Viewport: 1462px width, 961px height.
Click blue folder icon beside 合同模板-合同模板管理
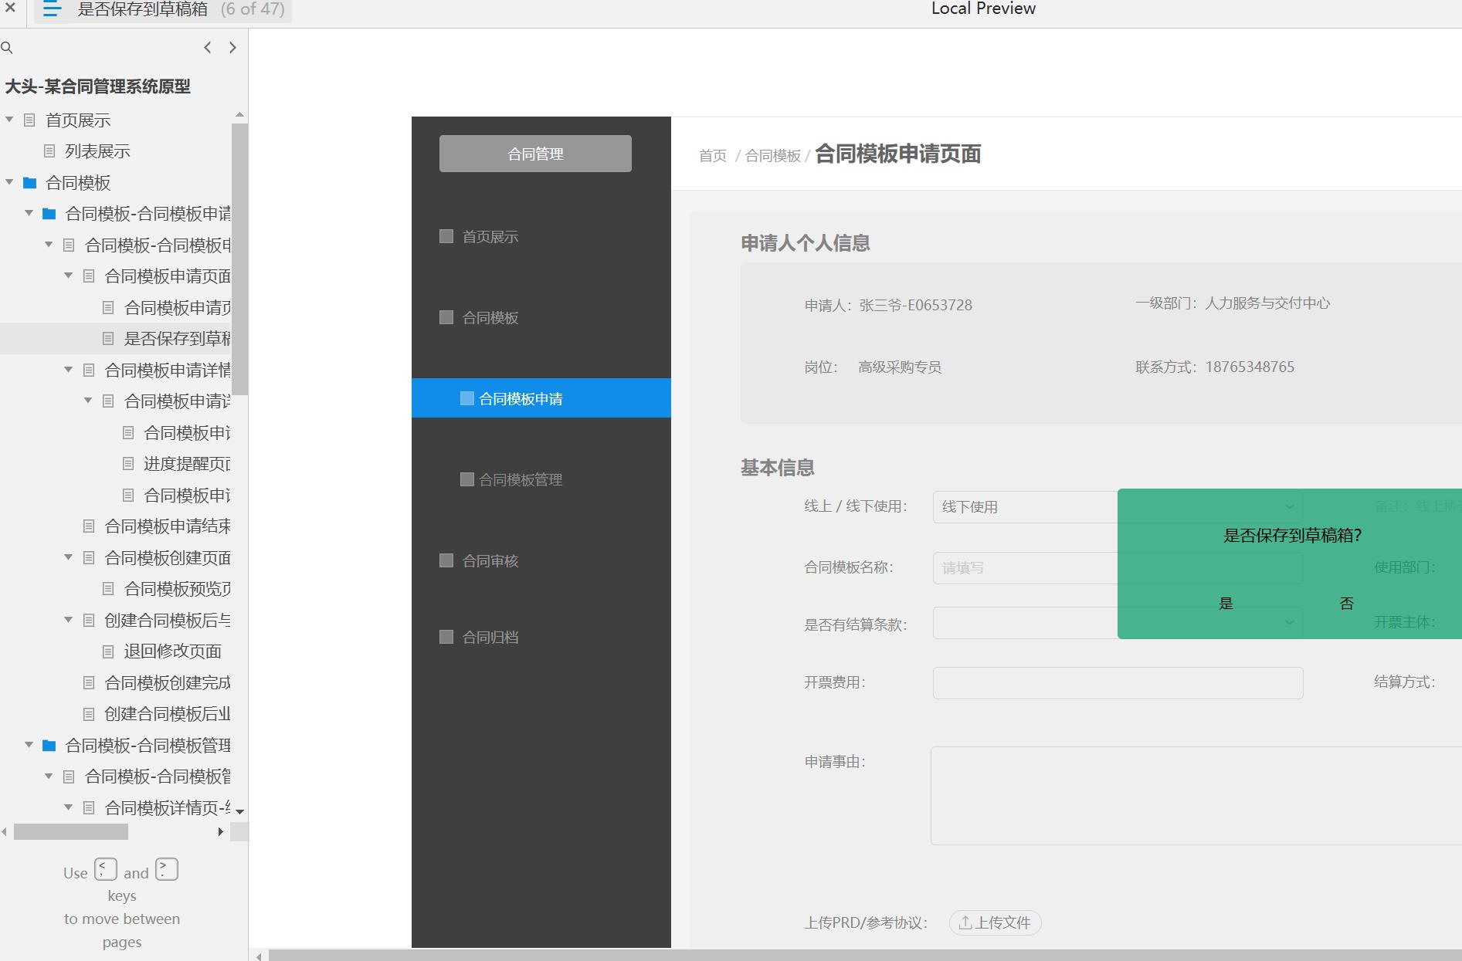pyautogui.click(x=49, y=746)
